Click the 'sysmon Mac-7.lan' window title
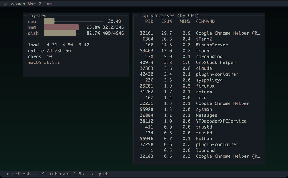288x178 pixels. pyautogui.click(x=31, y=4)
